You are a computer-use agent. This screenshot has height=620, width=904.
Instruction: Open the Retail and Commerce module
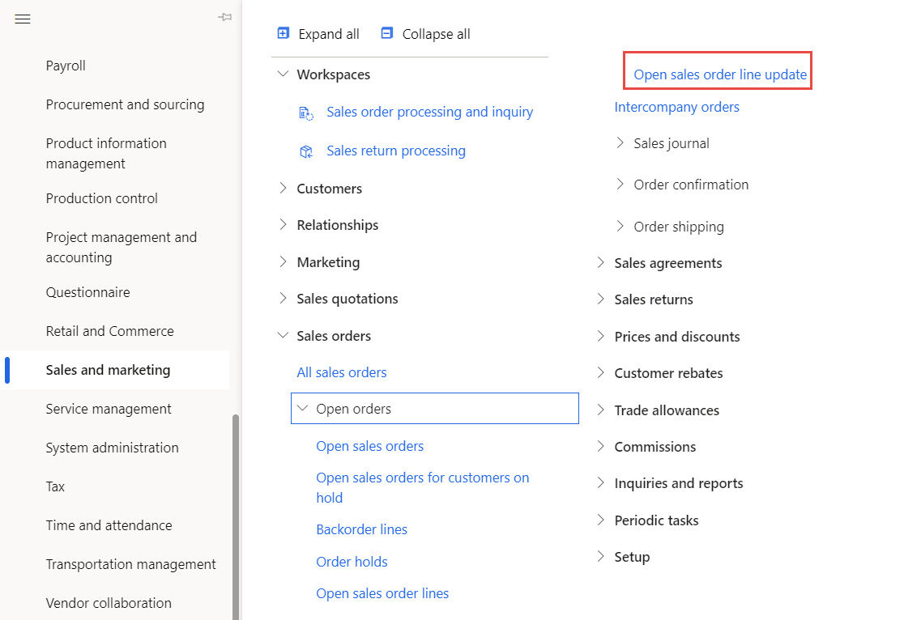[109, 331]
